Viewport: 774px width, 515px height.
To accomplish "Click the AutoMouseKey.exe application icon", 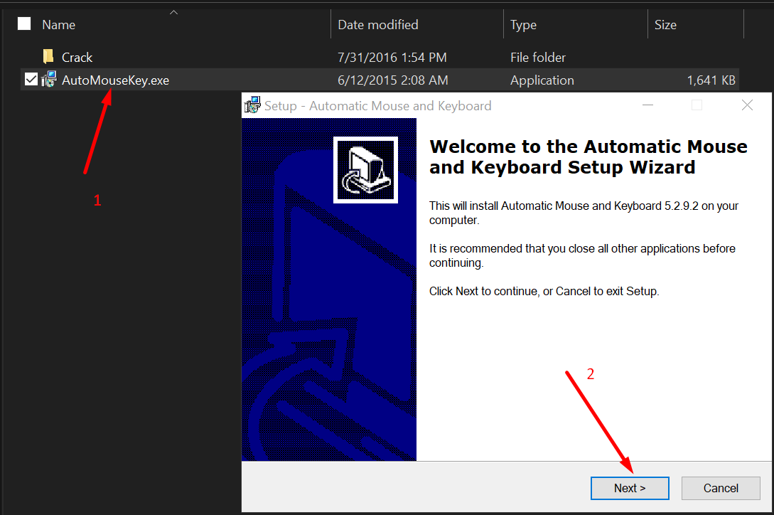I will click(x=48, y=80).
